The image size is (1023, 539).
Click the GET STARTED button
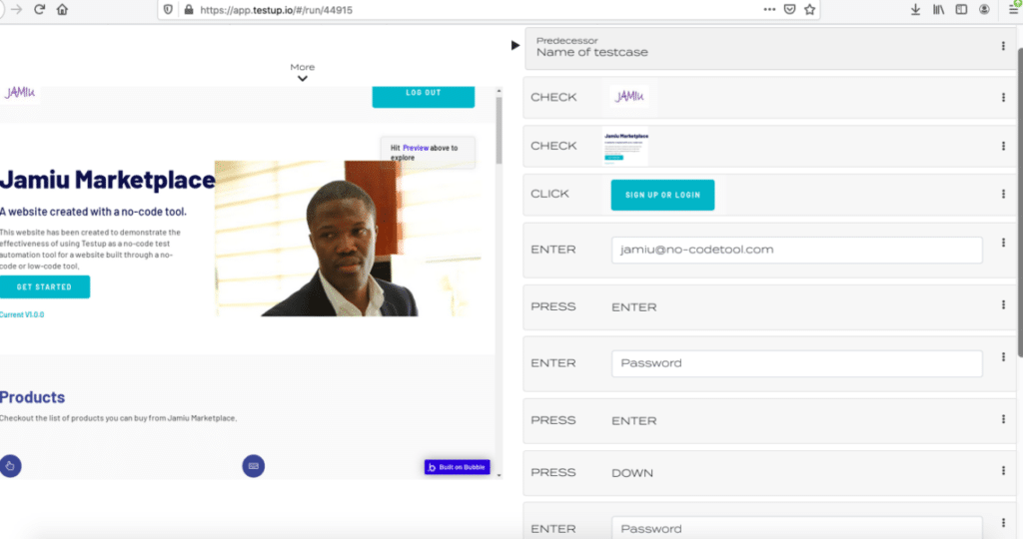click(44, 286)
